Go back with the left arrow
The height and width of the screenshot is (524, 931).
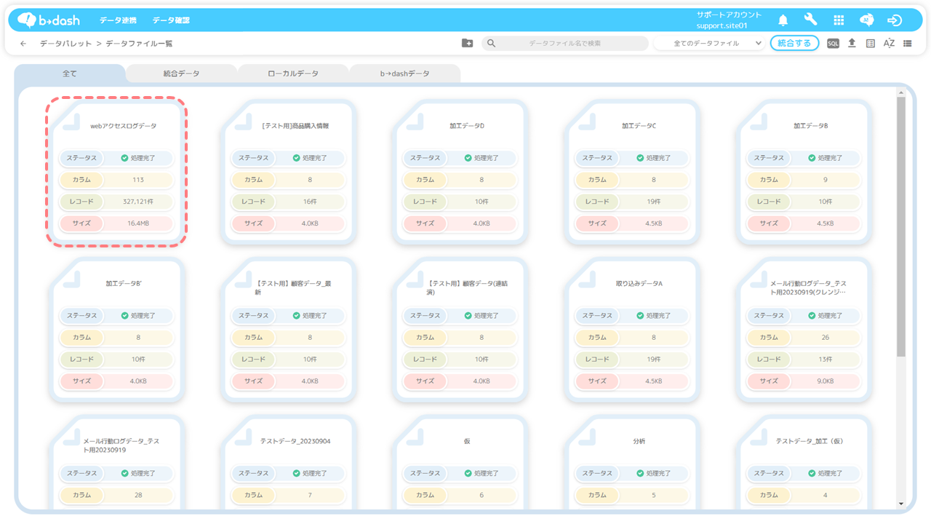(x=23, y=44)
